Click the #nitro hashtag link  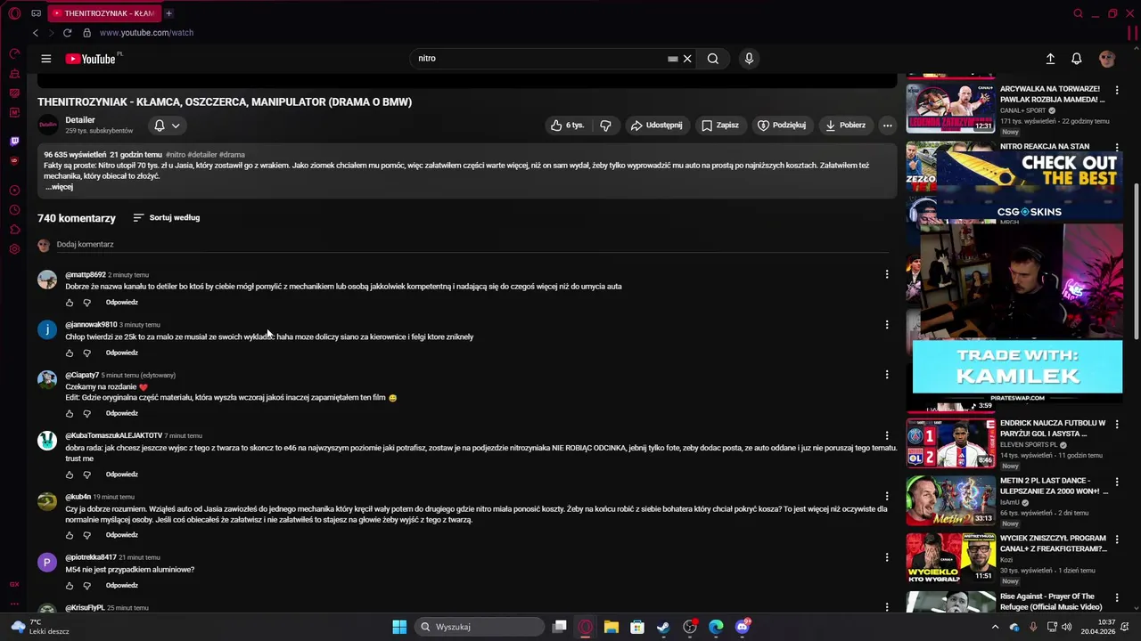176,155
